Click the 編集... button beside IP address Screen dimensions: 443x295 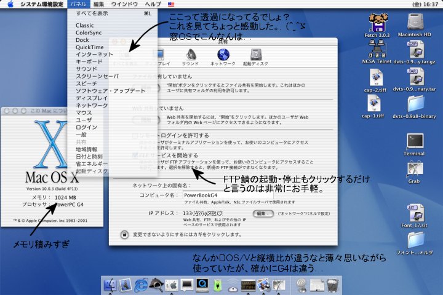(263, 214)
